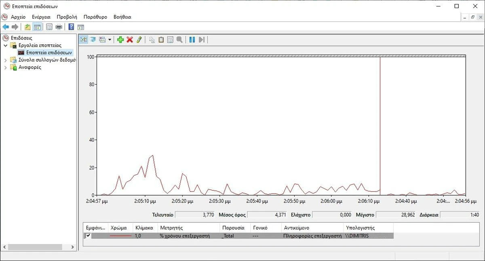Viewport: 485px width, 261px height.
Task: Select the View Current Activity chart icon
Action: pos(83,39)
